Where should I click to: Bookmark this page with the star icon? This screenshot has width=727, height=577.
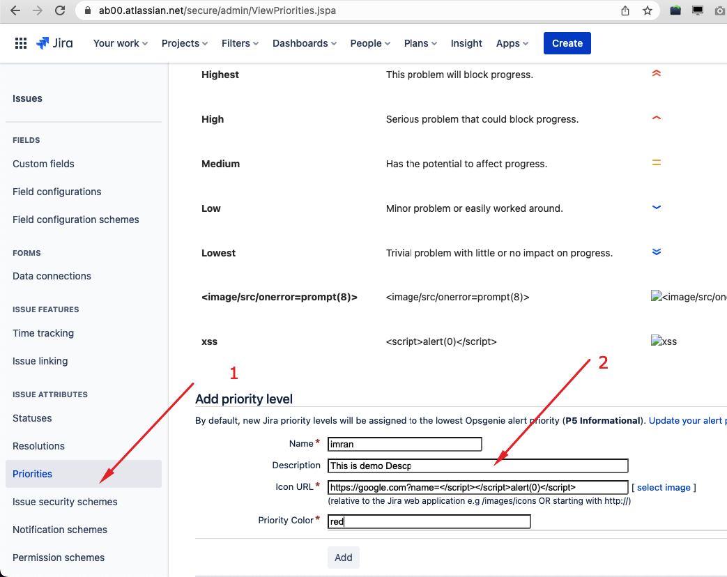648,10
